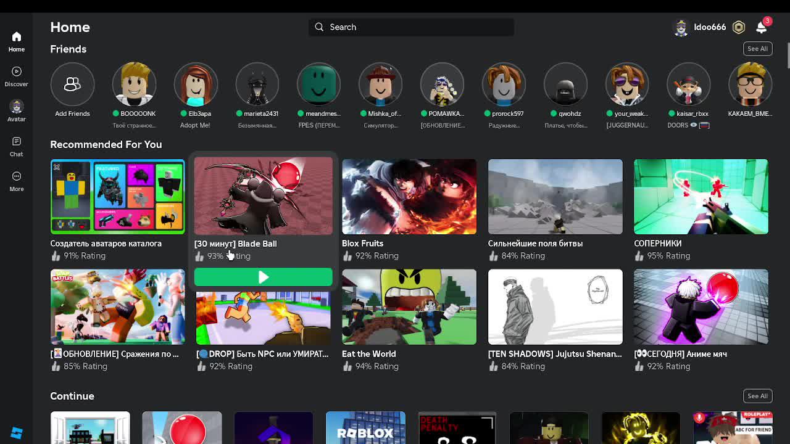Open the ROLEPLAY tile in Continue row
Screen dimensions: 790x444
point(733,428)
